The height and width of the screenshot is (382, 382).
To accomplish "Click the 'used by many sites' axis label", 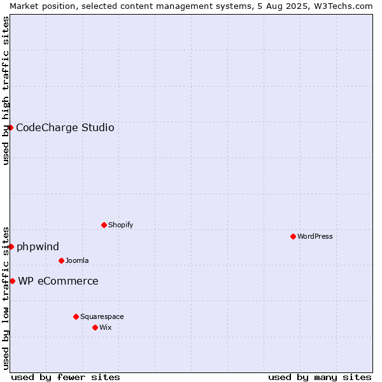I will [320, 378].
